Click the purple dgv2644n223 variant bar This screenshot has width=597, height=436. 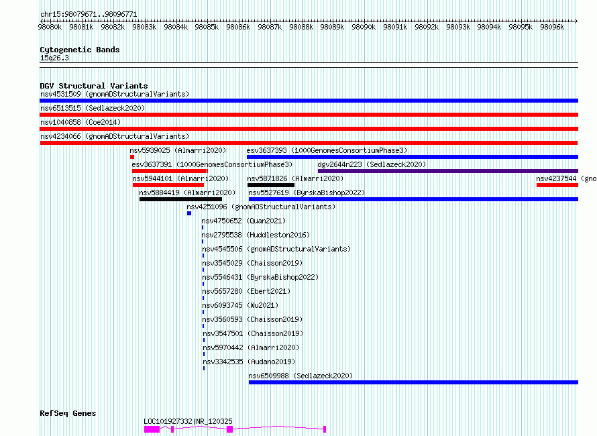[x=448, y=171]
